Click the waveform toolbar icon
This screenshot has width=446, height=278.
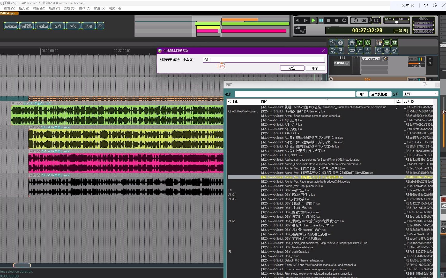[360, 50]
